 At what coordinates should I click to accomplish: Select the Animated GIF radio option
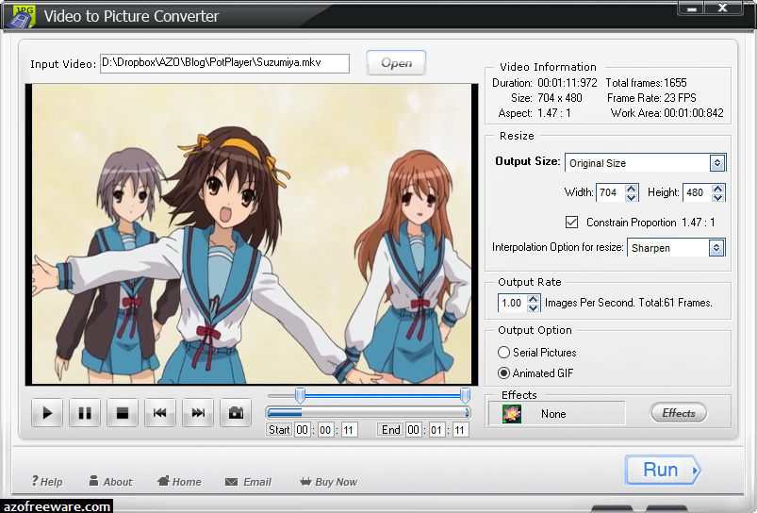[x=503, y=372]
